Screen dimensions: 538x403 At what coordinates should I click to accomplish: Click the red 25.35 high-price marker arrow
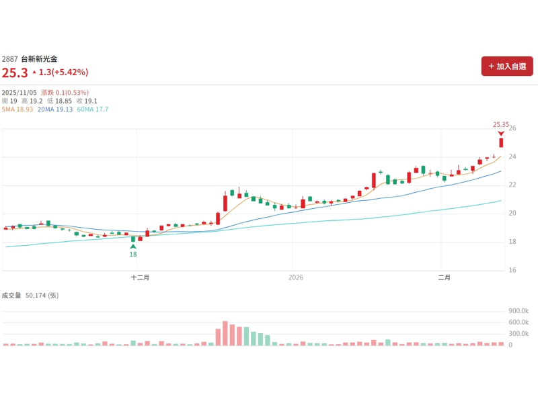[501, 133]
